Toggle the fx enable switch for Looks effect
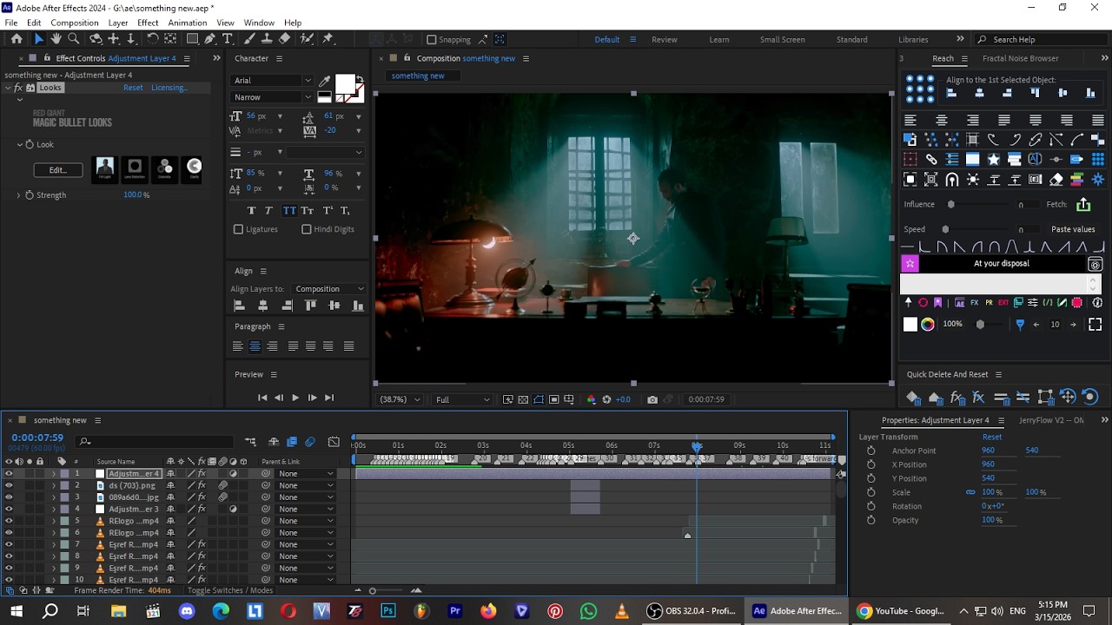The height and width of the screenshot is (625, 1112). point(18,88)
